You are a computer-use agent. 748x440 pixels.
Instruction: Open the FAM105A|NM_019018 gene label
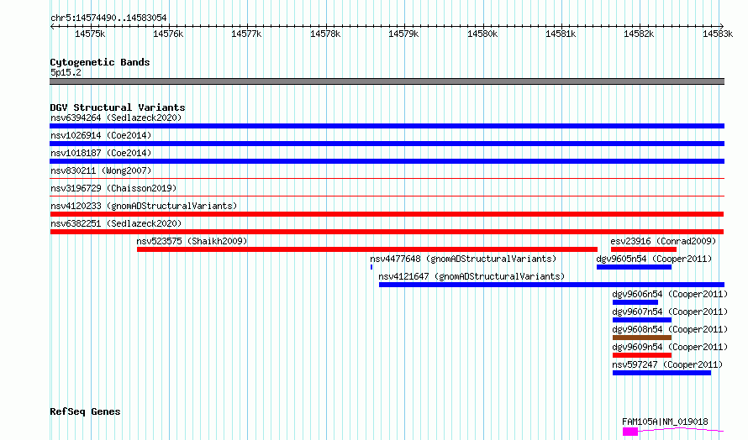coord(665,422)
